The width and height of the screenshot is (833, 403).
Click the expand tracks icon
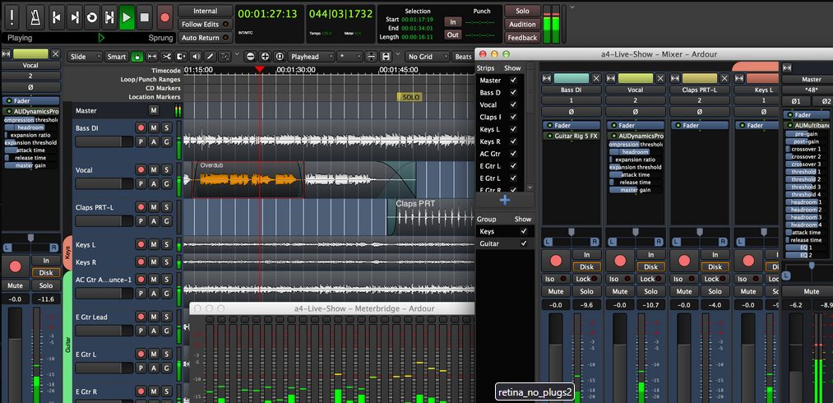[386, 57]
